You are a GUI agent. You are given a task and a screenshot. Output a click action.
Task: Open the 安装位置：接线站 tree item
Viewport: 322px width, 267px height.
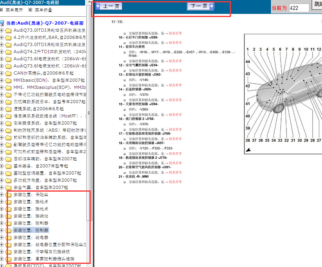[31, 216]
